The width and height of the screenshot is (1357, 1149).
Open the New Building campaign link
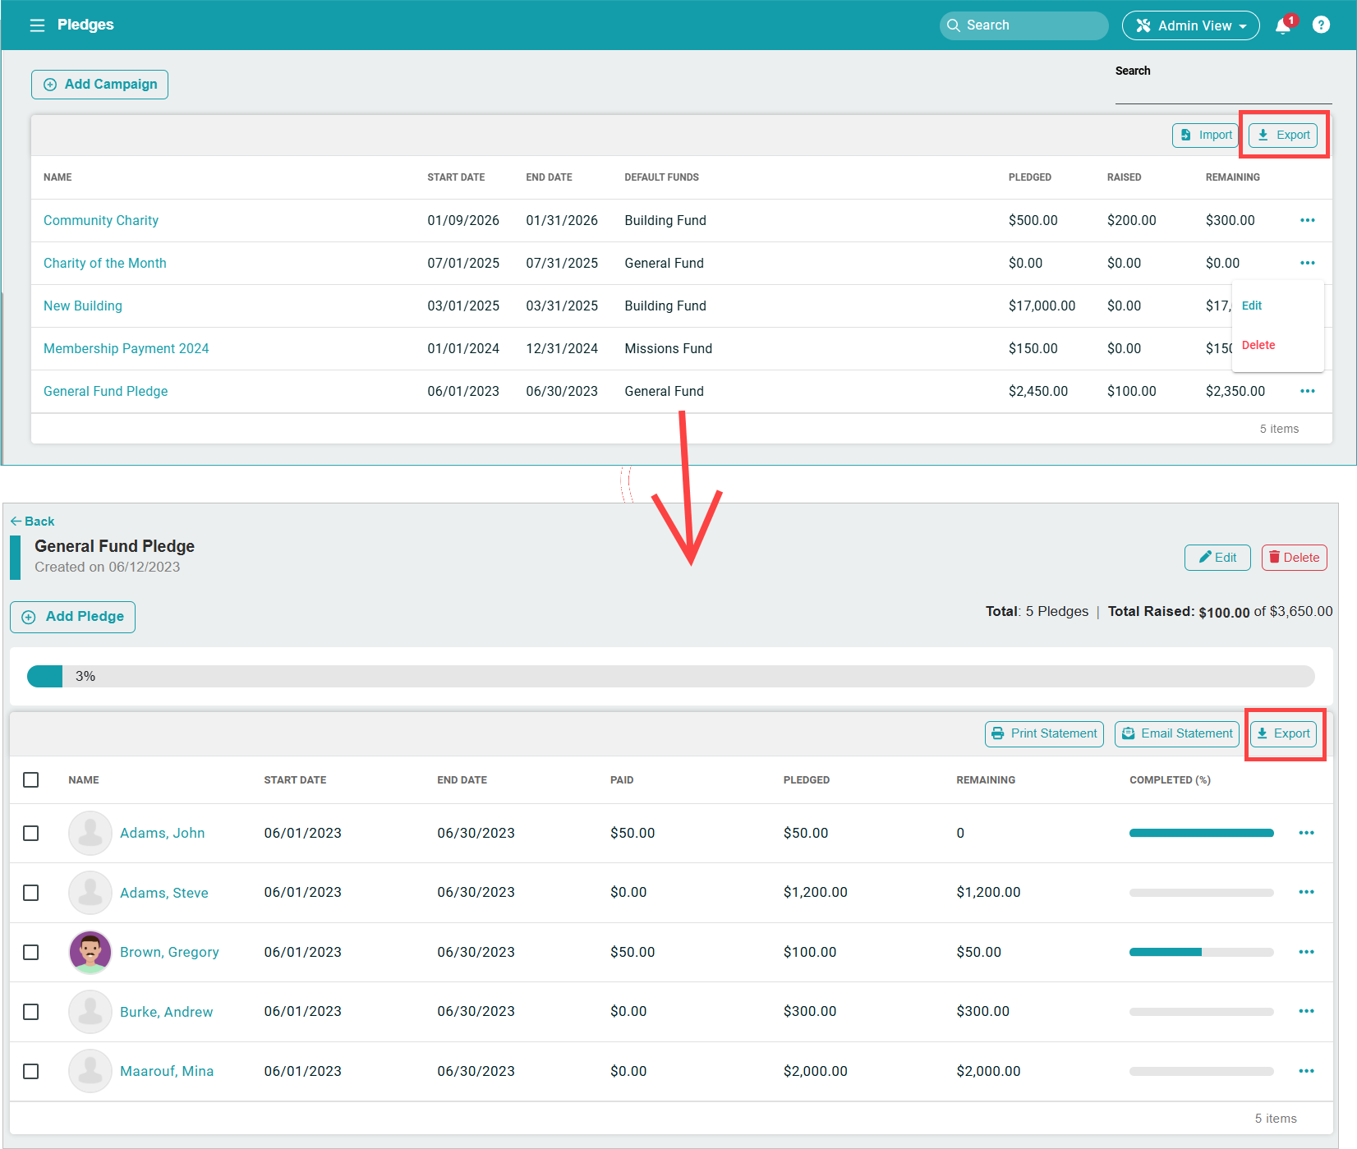[83, 306]
